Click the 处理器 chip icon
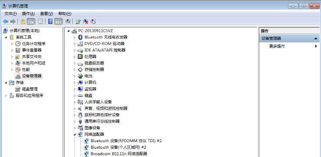This screenshot has width=321, height=157. 80,57
